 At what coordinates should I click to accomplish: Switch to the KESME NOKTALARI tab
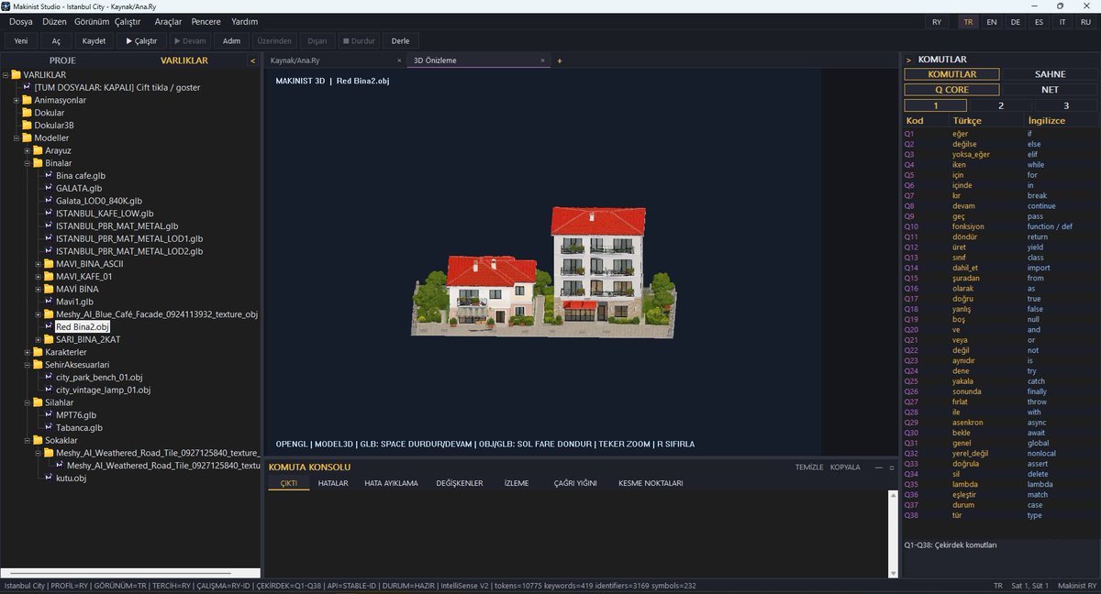[651, 482]
